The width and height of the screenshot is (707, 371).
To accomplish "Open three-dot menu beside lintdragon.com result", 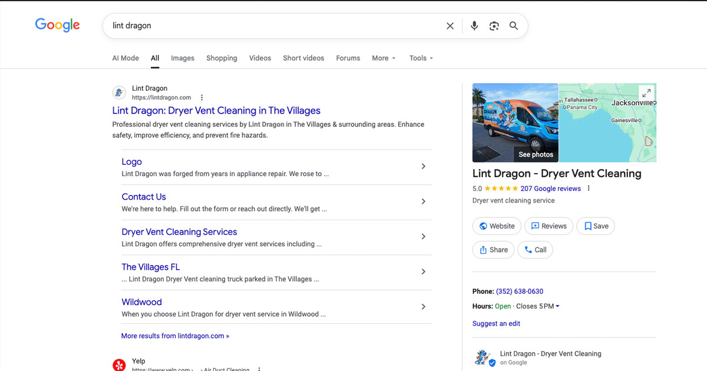I will click(201, 97).
